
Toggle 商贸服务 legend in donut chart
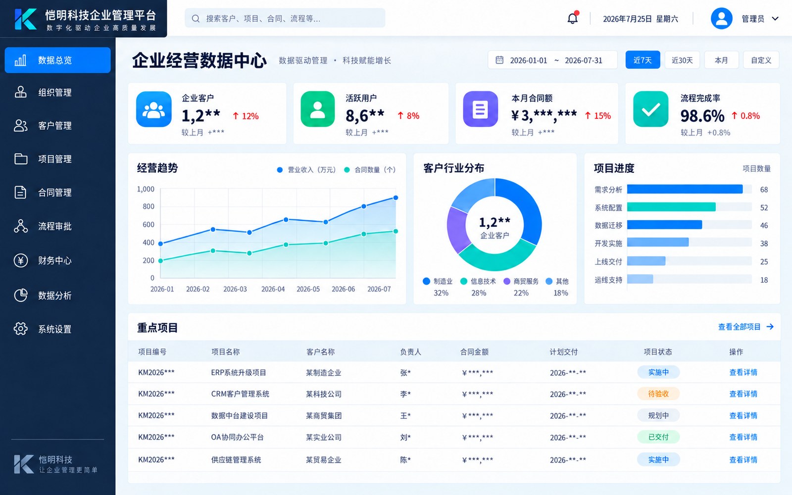[x=521, y=281]
